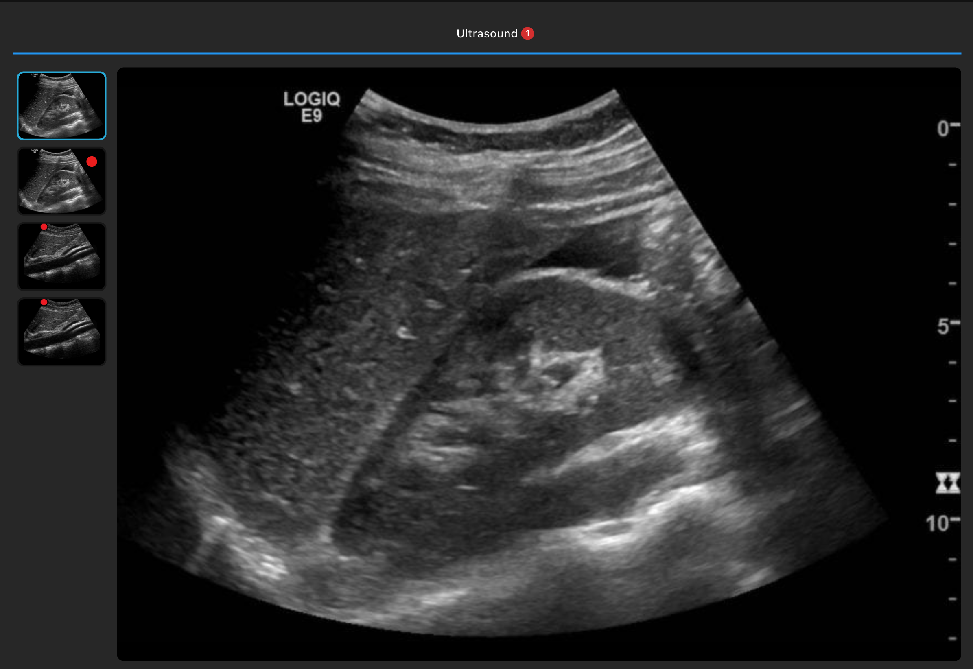Click the red dot on fourth thumbnail
Image resolution: width=973 pixels, height=669 pixels.
pos(44,302)
